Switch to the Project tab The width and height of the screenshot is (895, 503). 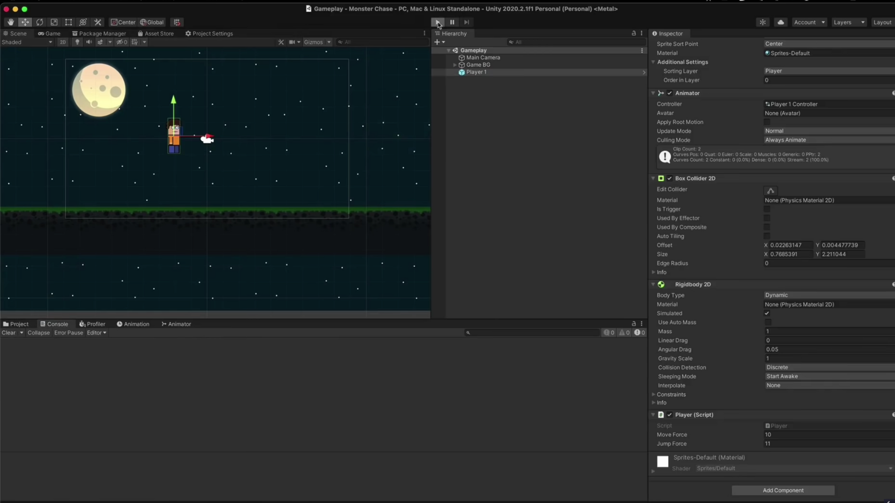(16, 324)
